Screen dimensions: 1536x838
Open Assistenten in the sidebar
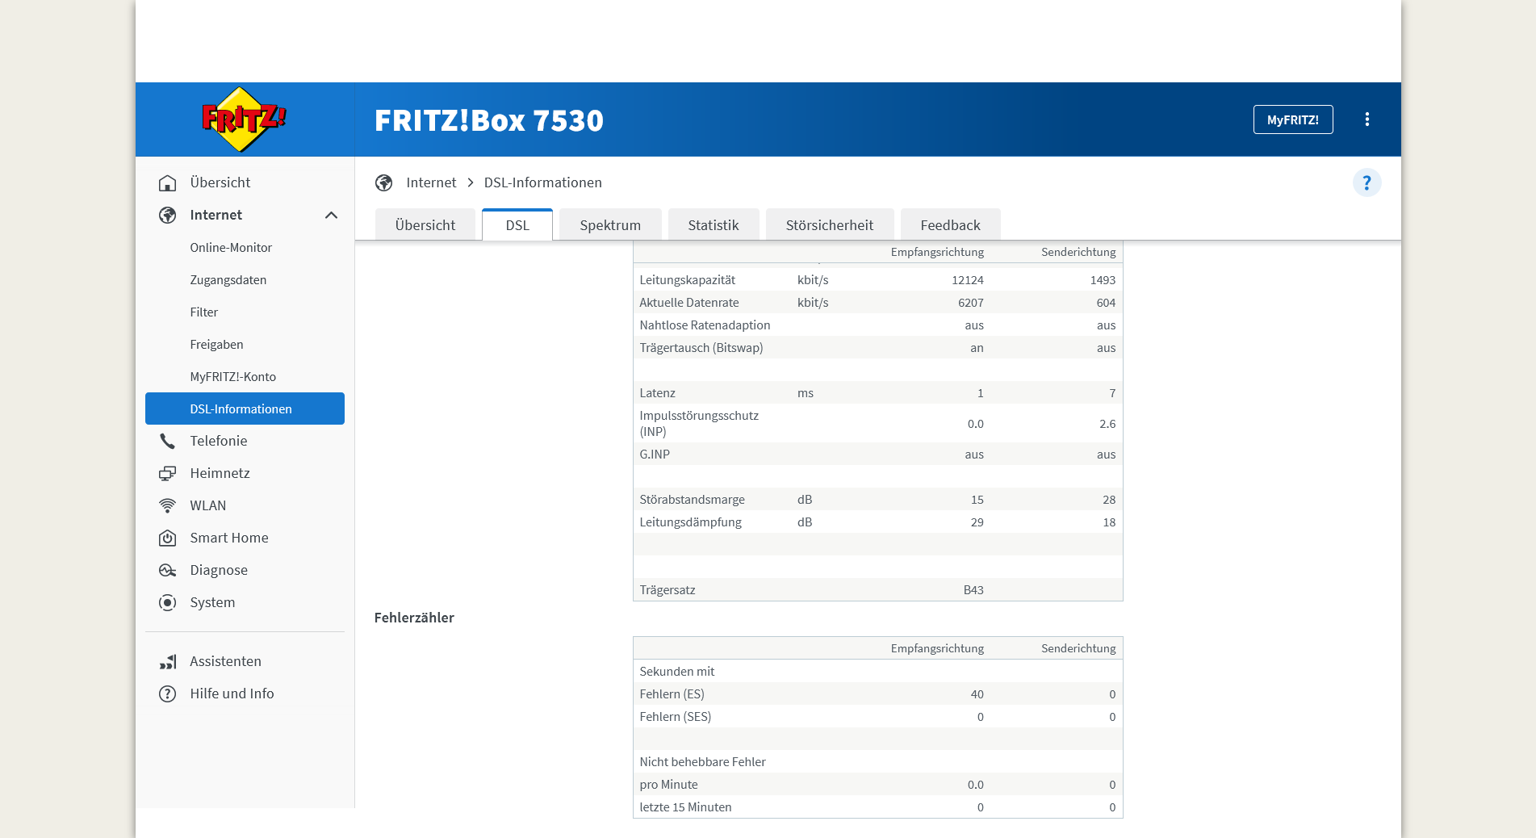click(x=225, y=662)
